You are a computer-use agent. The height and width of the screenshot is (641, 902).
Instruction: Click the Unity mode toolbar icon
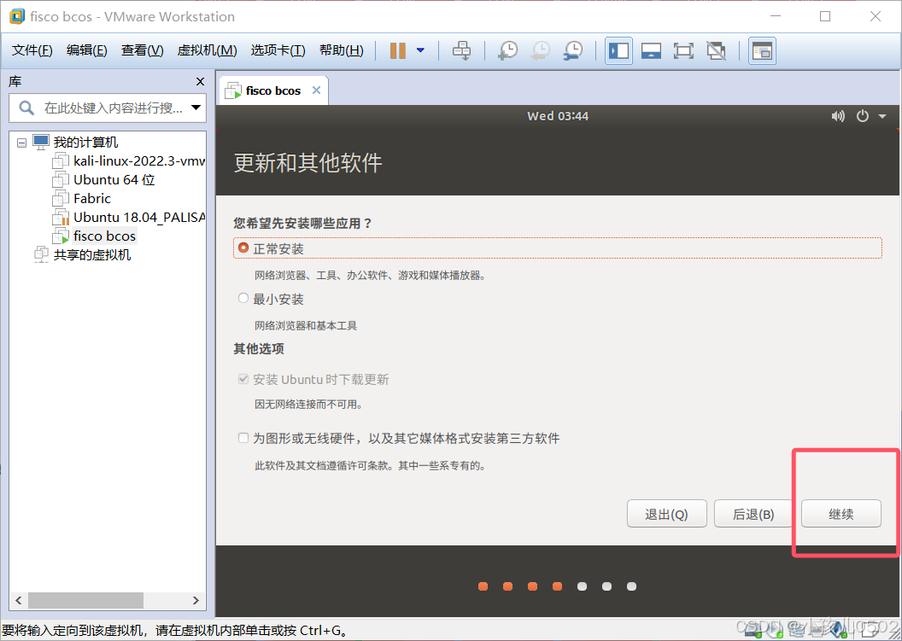716,50
